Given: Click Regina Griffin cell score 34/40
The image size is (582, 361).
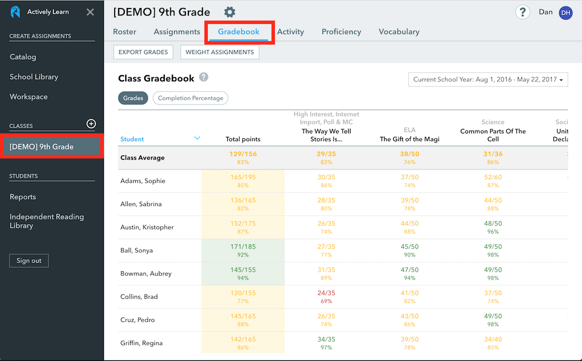Looking at the screenshot, I should [493, 339].
